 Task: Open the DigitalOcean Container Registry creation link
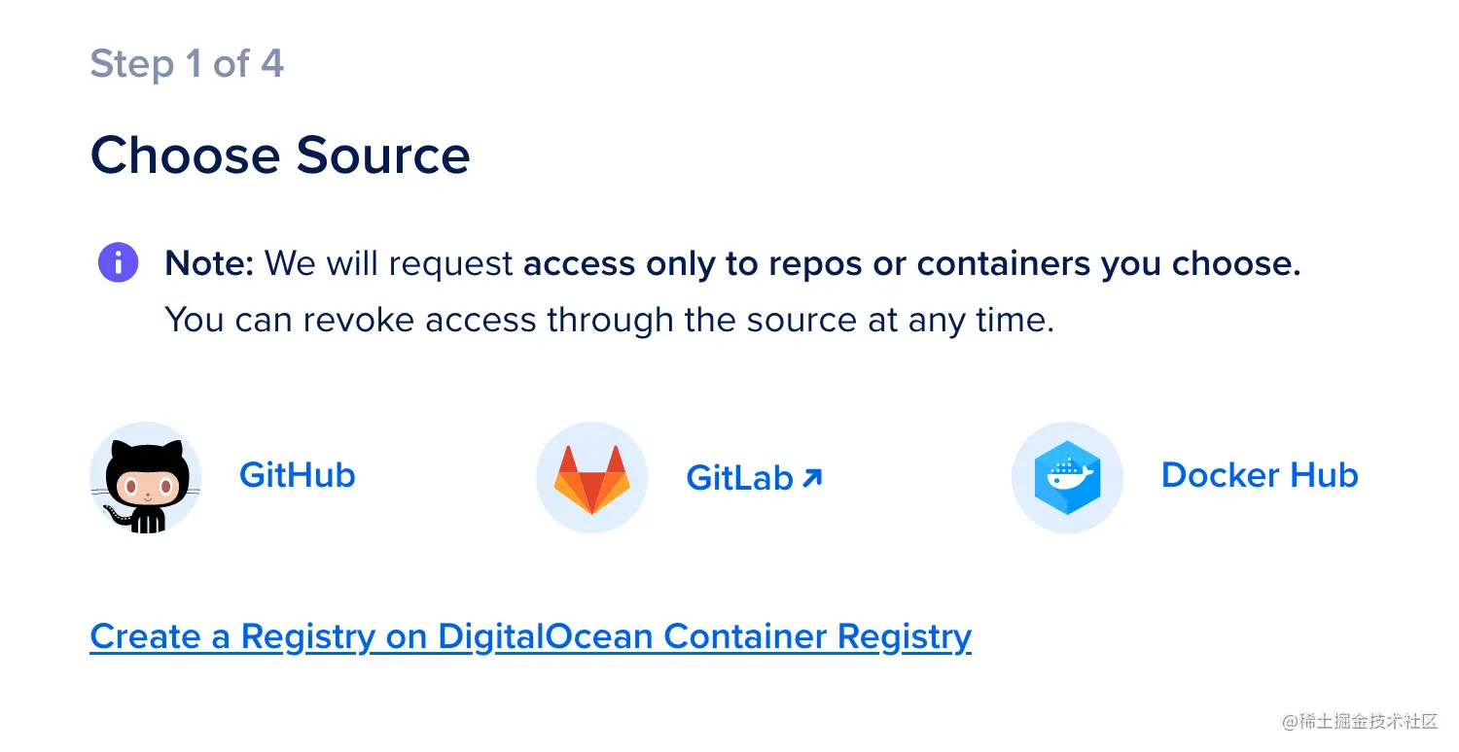tap(530, 635)
